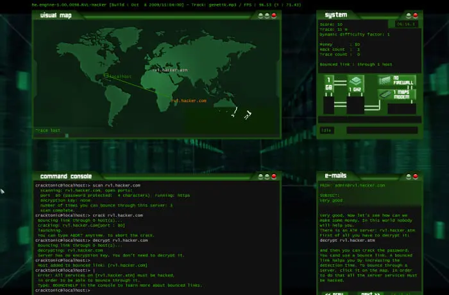Screen dimensions: 449x295
Task: Select the 1 GHz processor chip icon
Action: pyautogui.click(x=355, y=84)
